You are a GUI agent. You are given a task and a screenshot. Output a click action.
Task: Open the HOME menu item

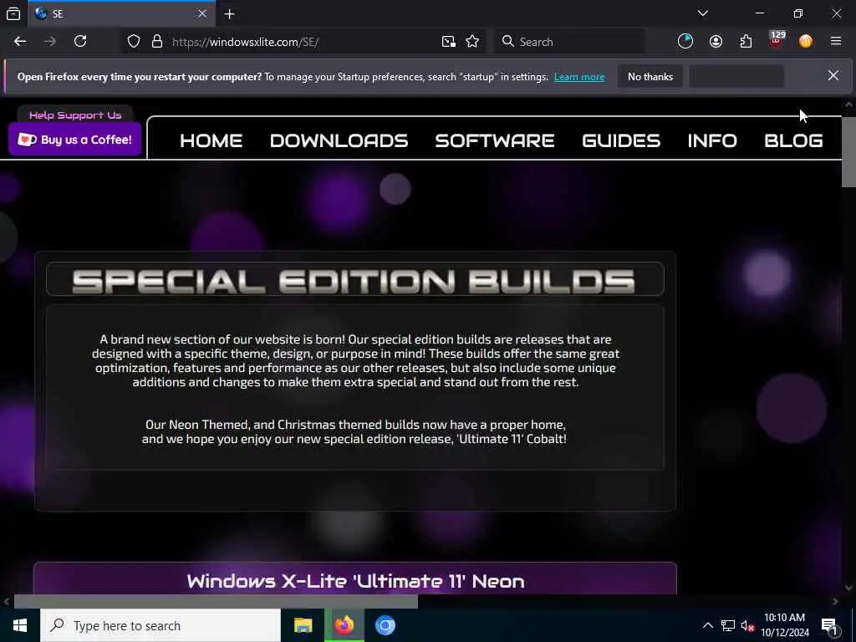tap(211, 140)
